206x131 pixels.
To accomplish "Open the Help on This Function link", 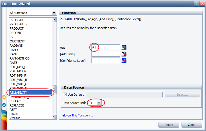I will 77,115.
